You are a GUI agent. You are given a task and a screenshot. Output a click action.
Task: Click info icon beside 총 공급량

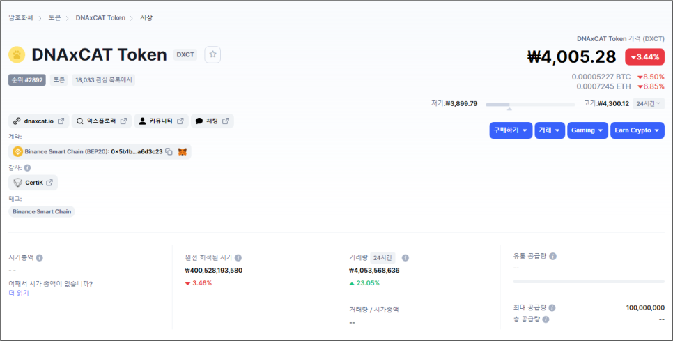[x=546, y=319]
